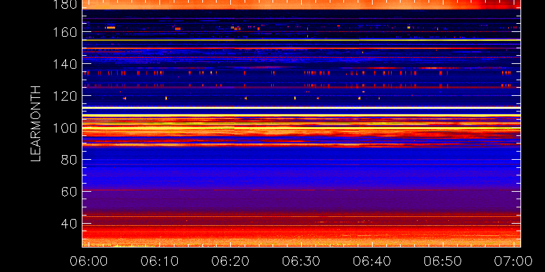Screen dimensions: 545x272
Task: Click the 06:20 time axis label
Action: (230, 261)
